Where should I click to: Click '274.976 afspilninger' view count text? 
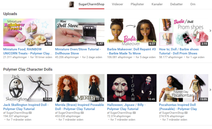[172, 116]
